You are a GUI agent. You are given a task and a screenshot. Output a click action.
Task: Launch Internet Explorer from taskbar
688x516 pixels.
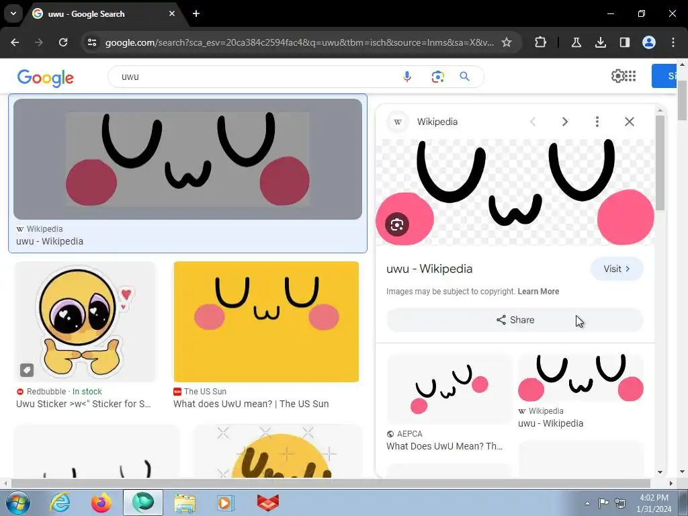(x=60, y=503)
